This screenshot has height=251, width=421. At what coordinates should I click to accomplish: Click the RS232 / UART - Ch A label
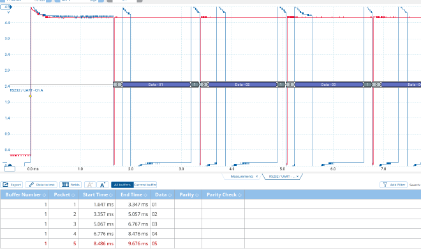pyautogui.click(x=26, y=90)
